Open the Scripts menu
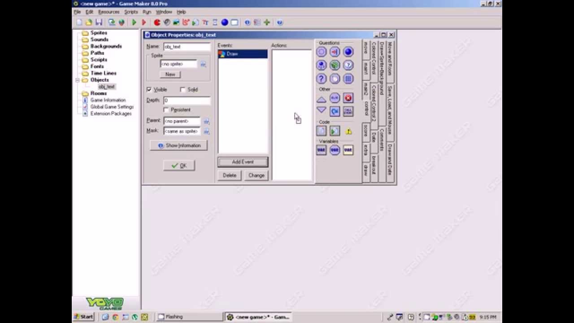 point(131,12)
